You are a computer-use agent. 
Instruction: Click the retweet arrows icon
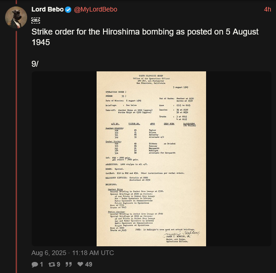point(52,264)
